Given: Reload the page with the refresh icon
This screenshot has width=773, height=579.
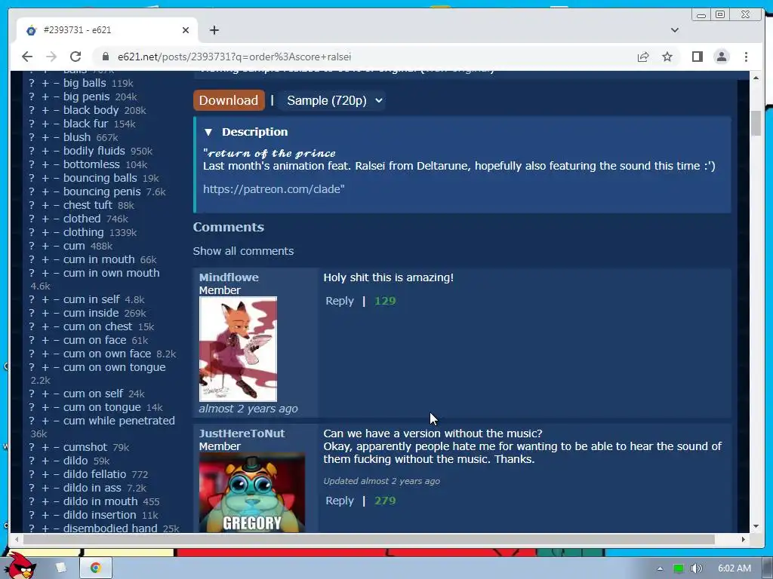Looking at the screenshot, I should tap(75, 57).
